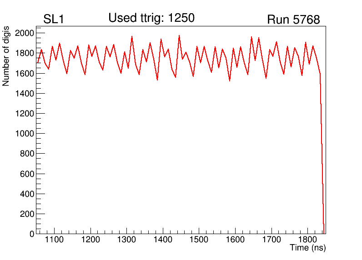This screenshot has width=362, height=260.
Task: Click the 1800 x-axis tick label
Action: pyautogui.click(x=307, y=240)
